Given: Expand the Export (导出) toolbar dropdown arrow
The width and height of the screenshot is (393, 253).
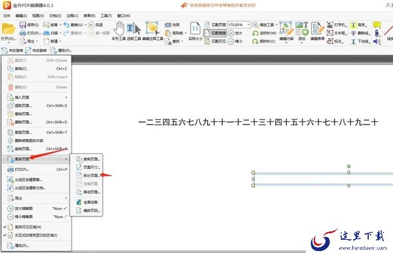Looking at the screenshot, I should click(x=37, y=41).
